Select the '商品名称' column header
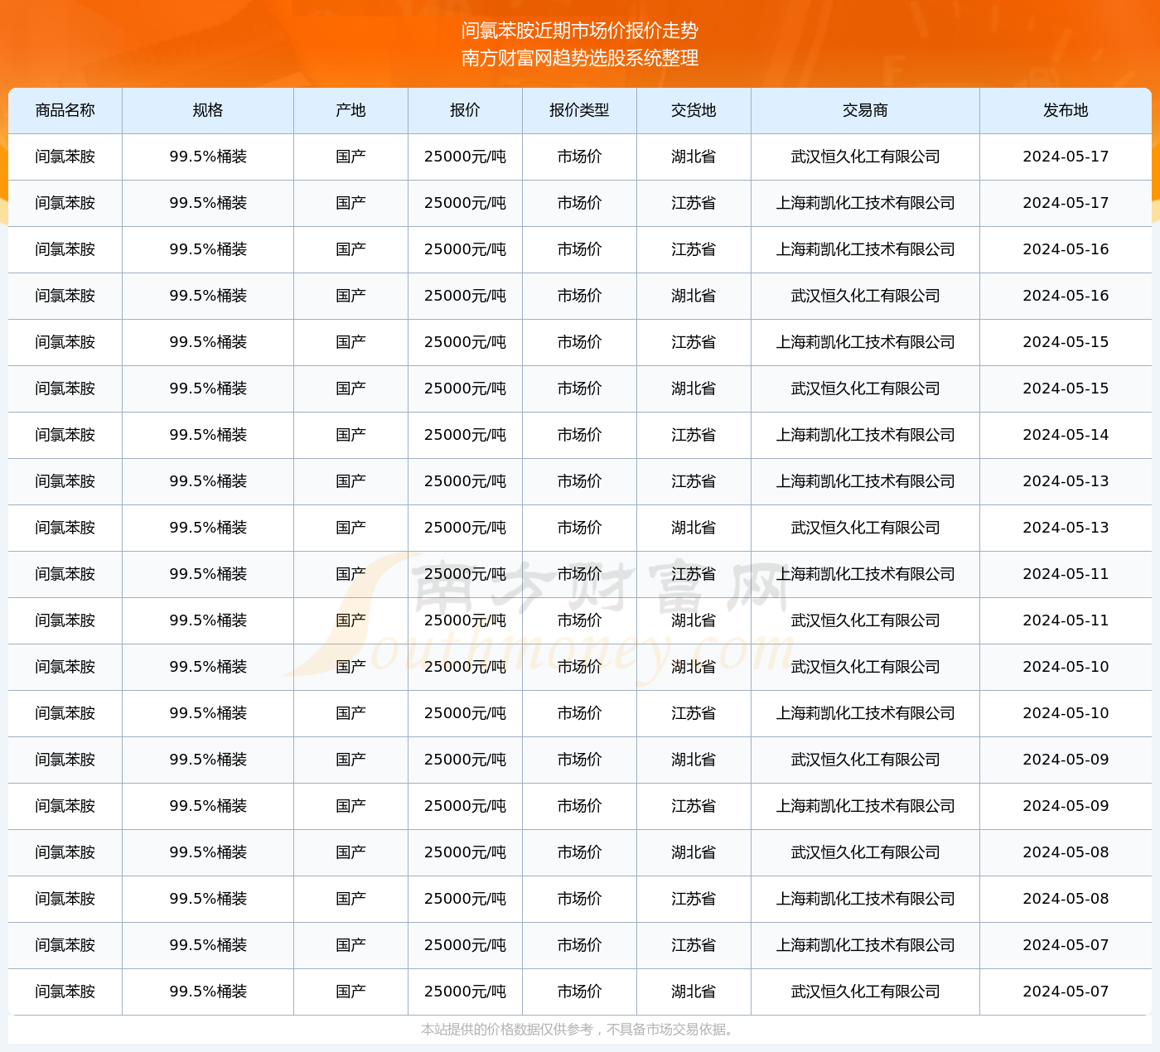1160x1052 pixels. [x=65, y=110]
